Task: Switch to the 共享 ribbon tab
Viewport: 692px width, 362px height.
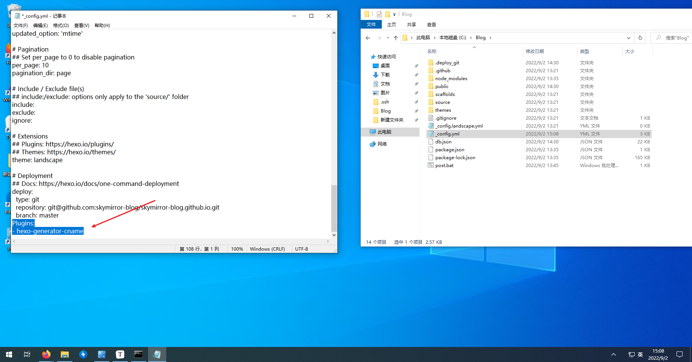Action: 412,24
